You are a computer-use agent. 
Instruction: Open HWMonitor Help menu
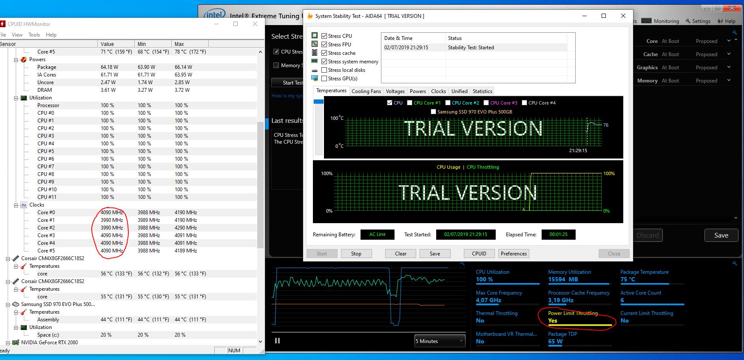pyautogui.click(x=51, y=35)
